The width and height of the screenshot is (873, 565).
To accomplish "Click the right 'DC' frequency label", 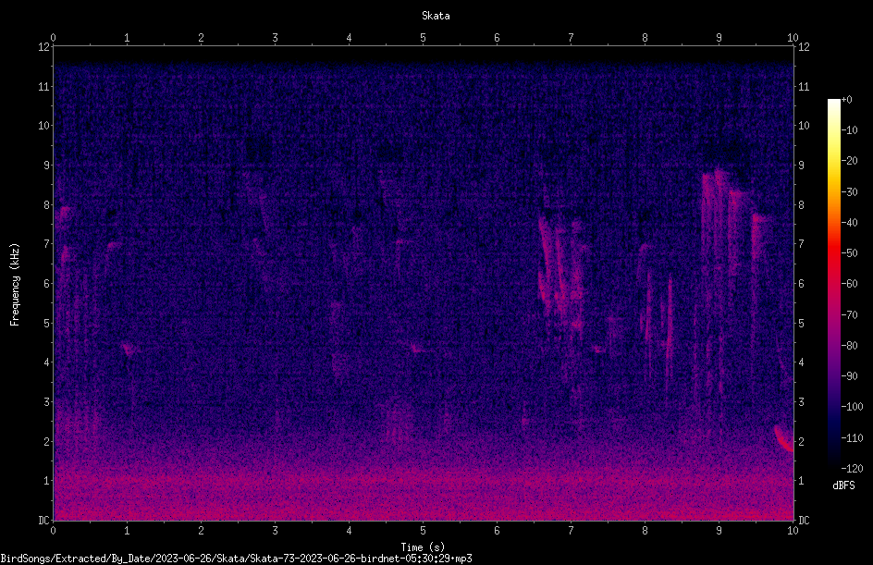I will coord(804,520).
